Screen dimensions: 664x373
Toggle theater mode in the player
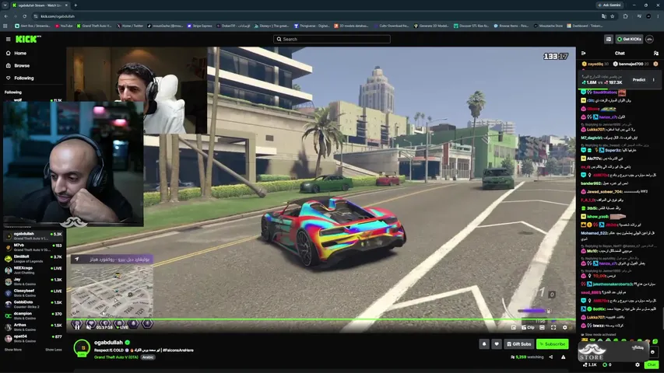[542, 327]
